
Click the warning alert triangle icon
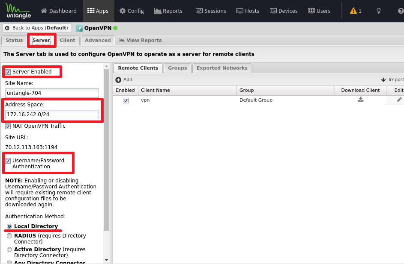click(x=353, y=11)
